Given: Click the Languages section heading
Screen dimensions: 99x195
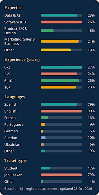Looking at the screenshot, I should click(x=14, y=97).
